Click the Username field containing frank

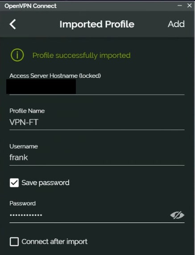click(97, 158)
